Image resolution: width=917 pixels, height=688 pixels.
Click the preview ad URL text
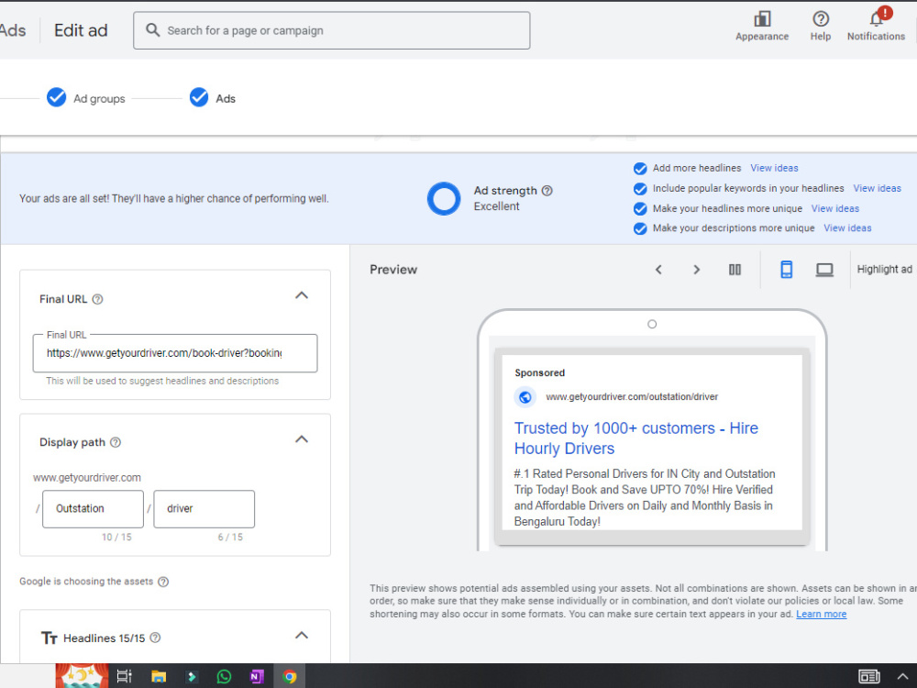point(632,396)
